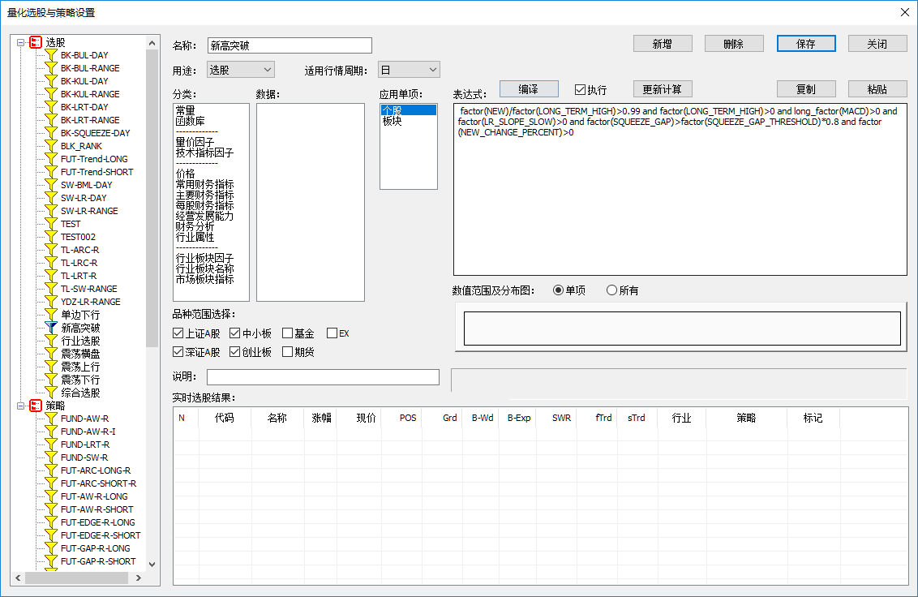The height and width of the screenshot is (597, 918).
Task: Click the red 选股 root folder icon
Action: tap(36, 42)
